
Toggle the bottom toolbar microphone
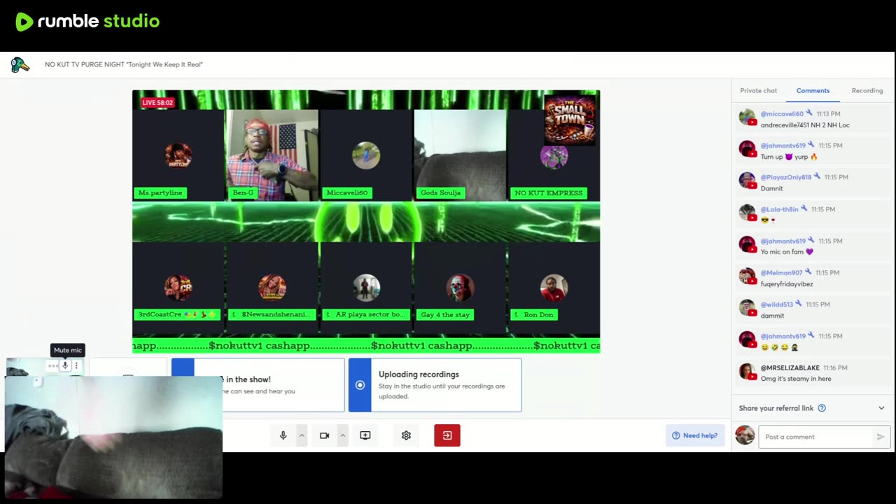click(x=283, y=435)
